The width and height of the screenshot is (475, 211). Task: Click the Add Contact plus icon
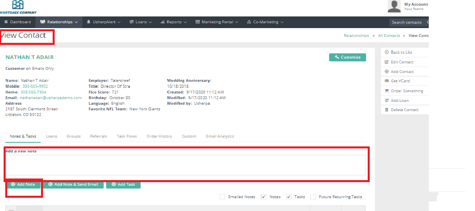[x=387, y=72]
